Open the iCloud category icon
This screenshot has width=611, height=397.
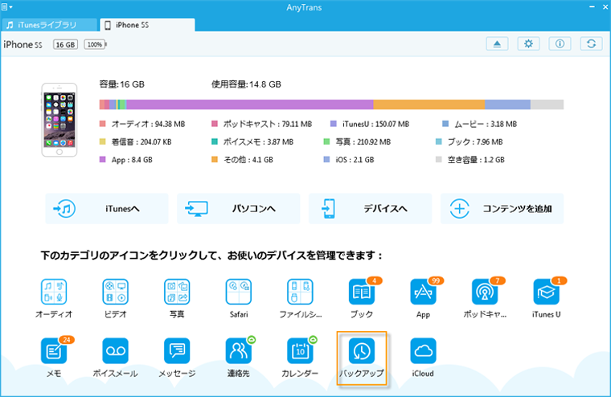(x=423, y=350)
